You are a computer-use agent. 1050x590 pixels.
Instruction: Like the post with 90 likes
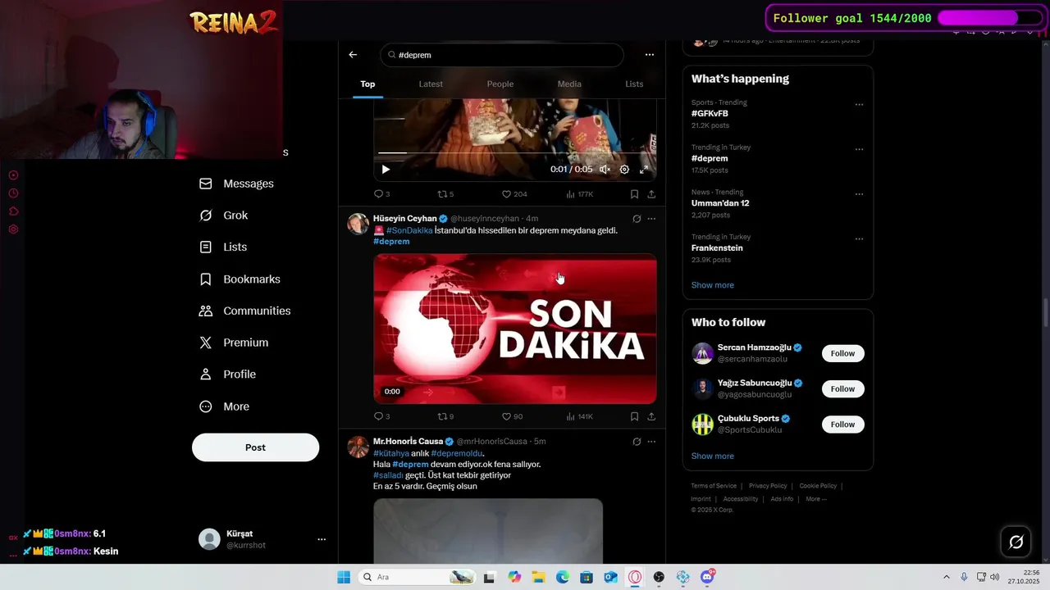[512, 416]
